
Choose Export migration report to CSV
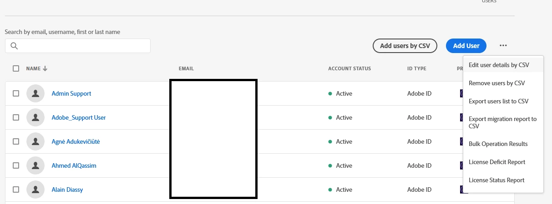coord(503,122)
